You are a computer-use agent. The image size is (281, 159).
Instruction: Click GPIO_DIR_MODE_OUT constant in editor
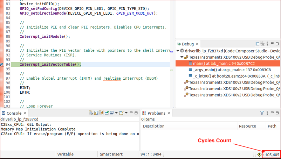pyautogui.click(x=135, y=13)
